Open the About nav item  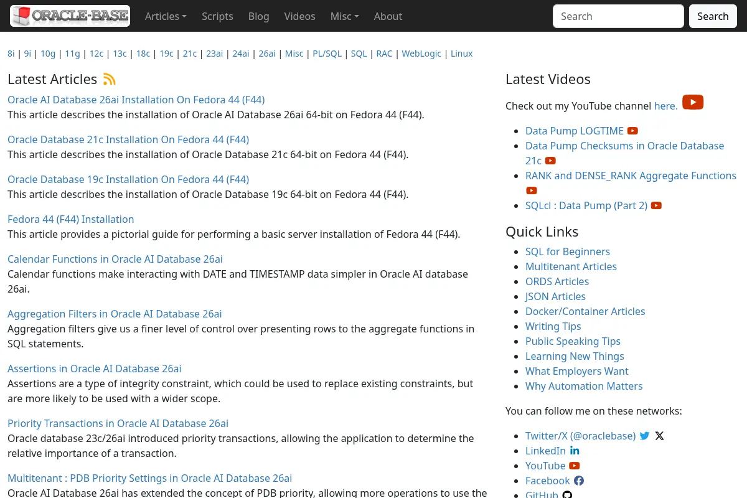pyautogui.click(x=388, y=16)
